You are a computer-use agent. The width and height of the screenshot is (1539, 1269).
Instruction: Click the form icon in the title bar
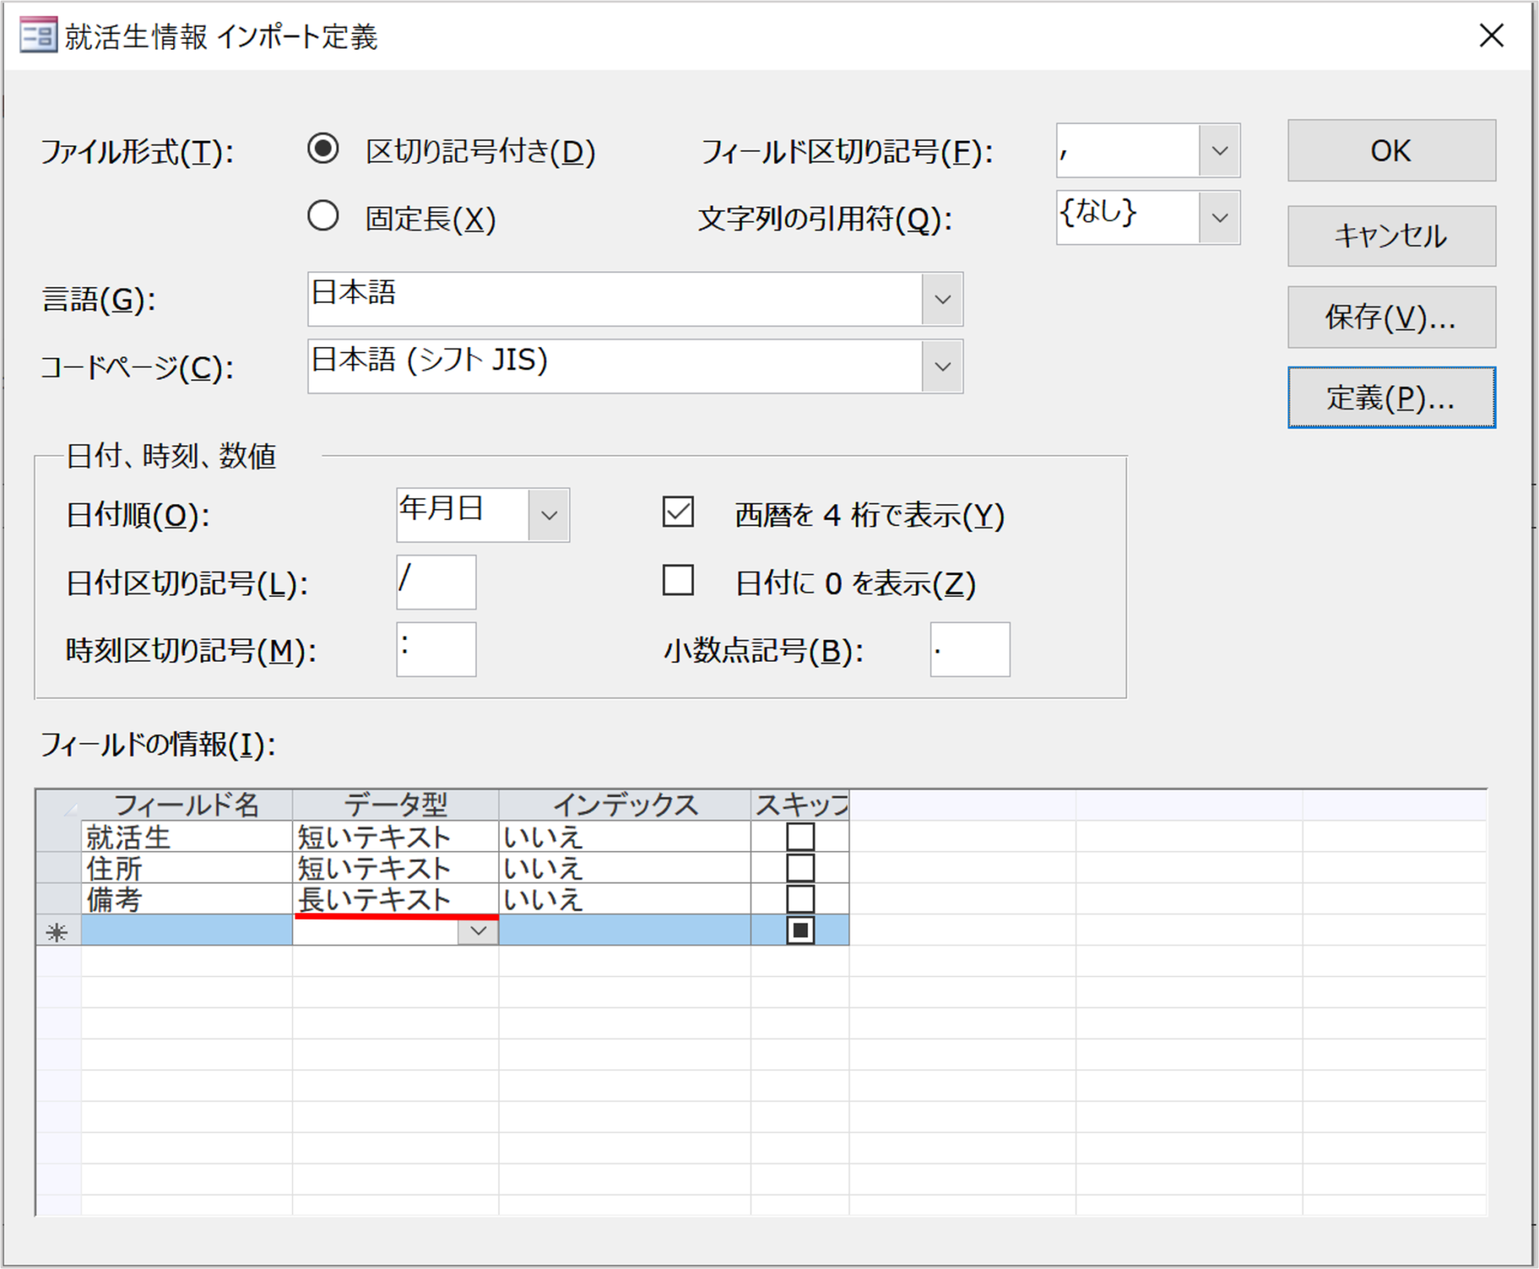click(38, 36)
